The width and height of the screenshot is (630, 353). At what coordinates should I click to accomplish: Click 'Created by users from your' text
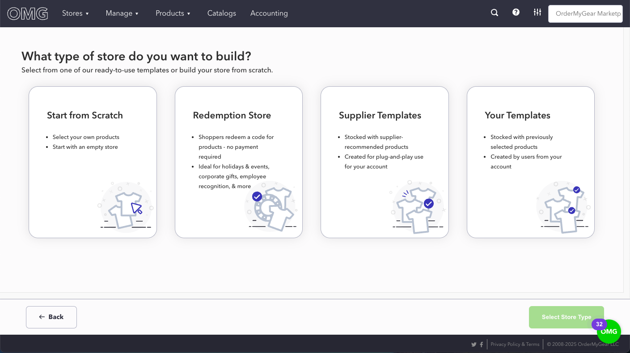pos(526,157)
